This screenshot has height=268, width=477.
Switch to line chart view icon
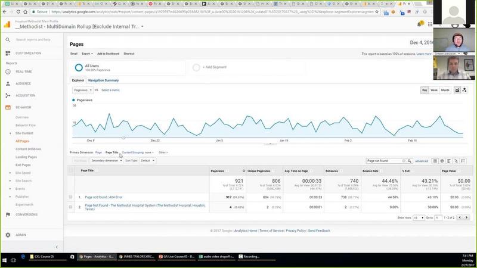[x=457, y=91]
